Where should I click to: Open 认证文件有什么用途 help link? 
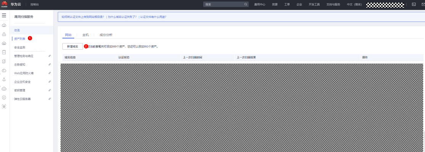(x=153, y=17)
